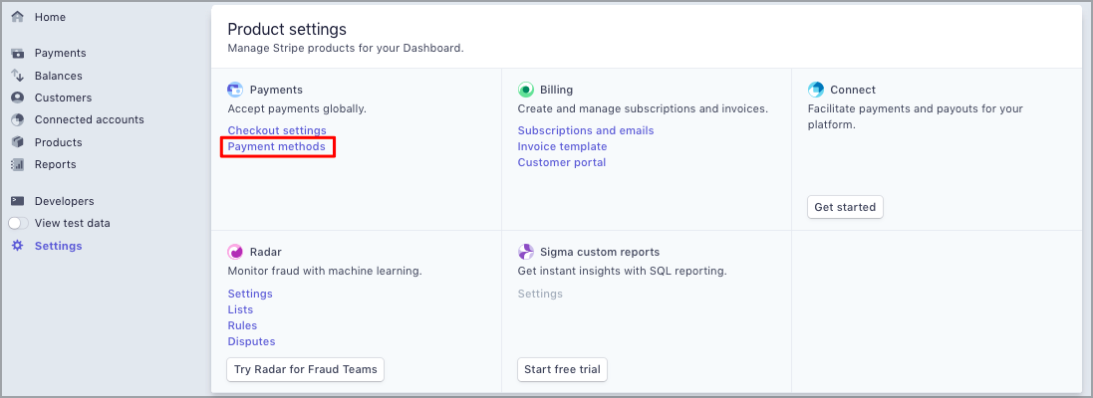Click the Sigma custom reports title

pyautogui.click(x=600, y=252)
